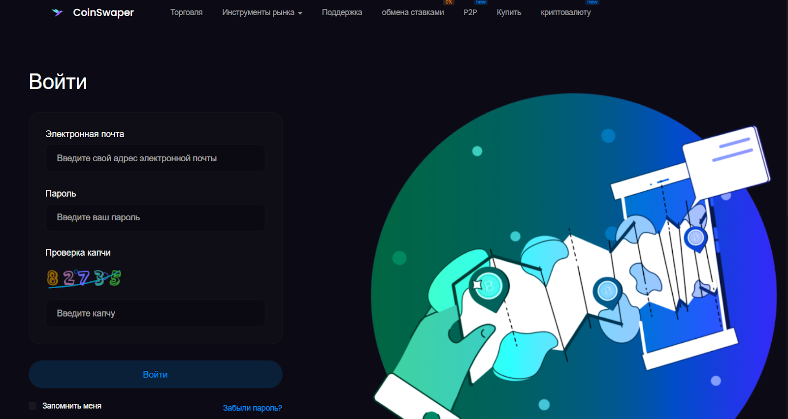Open the CoinSwaper brand name link
The image size is (788, 419).
tap(103, 12)
